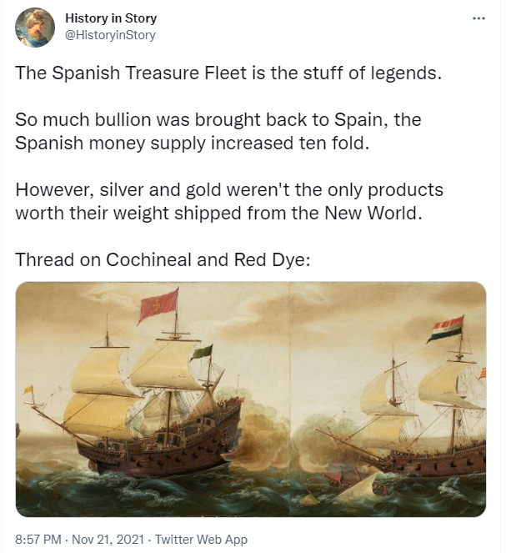The height and width of the screenshot is (553, 516).
Task: Click the Nov 21, 2021 date
Action: (x=108, y=540)
